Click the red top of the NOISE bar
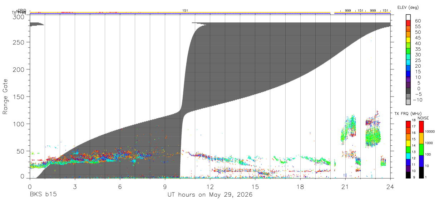 pos(421,127)
